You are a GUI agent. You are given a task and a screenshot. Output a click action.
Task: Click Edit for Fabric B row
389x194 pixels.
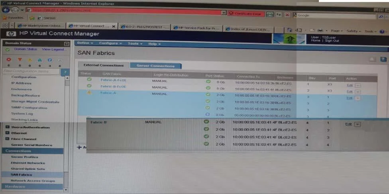click(348, 124)
